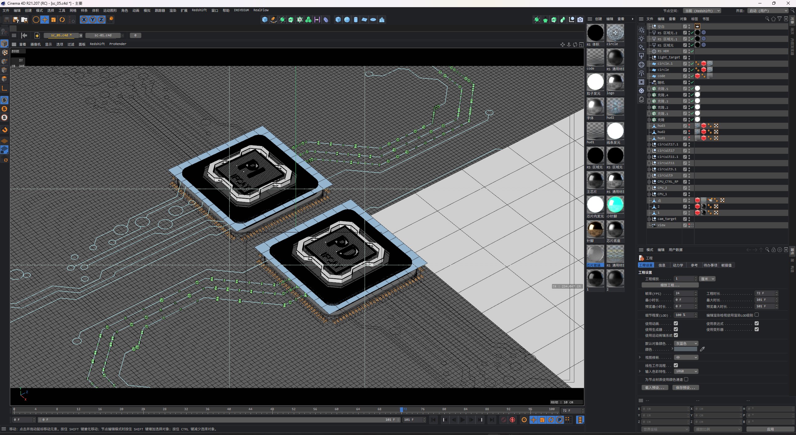Click the eyedropper color picker icon

click(702, 349)
